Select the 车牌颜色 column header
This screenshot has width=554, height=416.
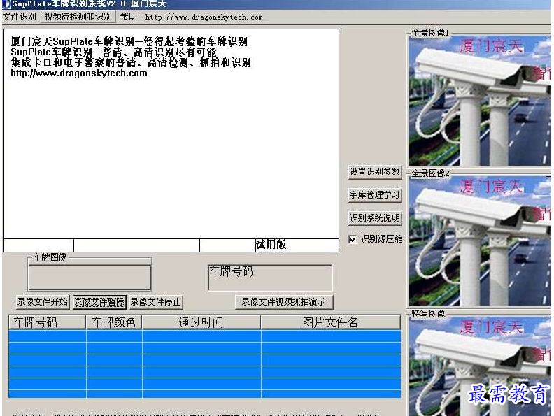114,322
